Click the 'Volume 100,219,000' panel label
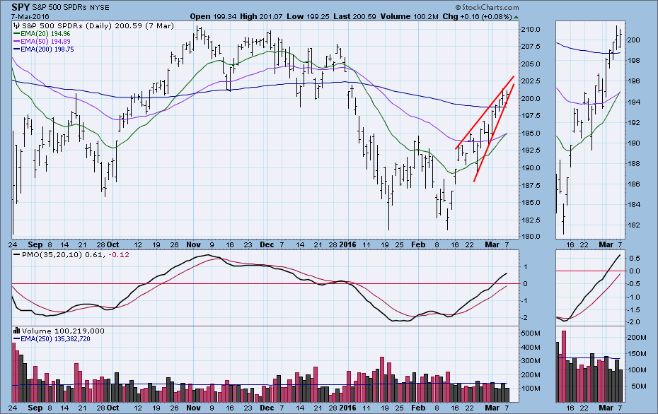The height and width of the screenshot is (414, 658). (63, 331)
